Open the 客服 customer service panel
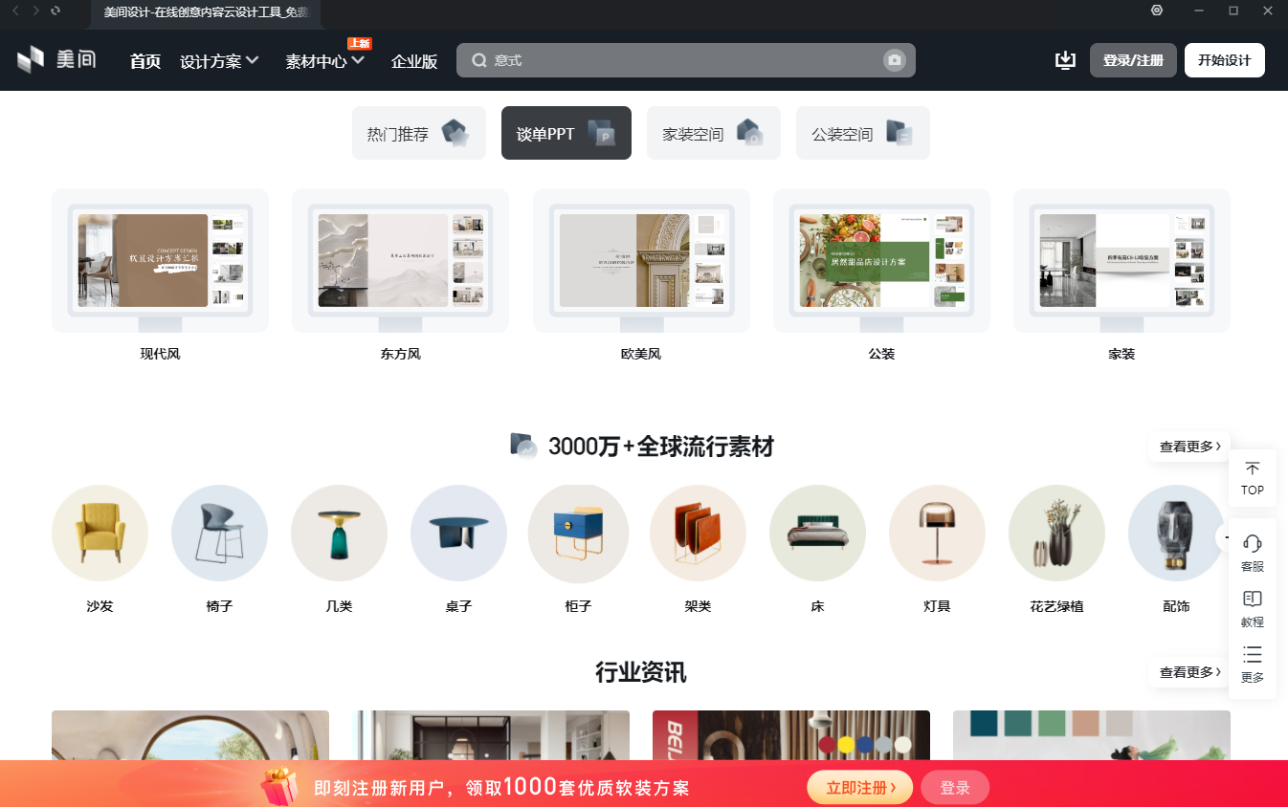Screen dimensions: 1288x807 (x=1252, y=550)
